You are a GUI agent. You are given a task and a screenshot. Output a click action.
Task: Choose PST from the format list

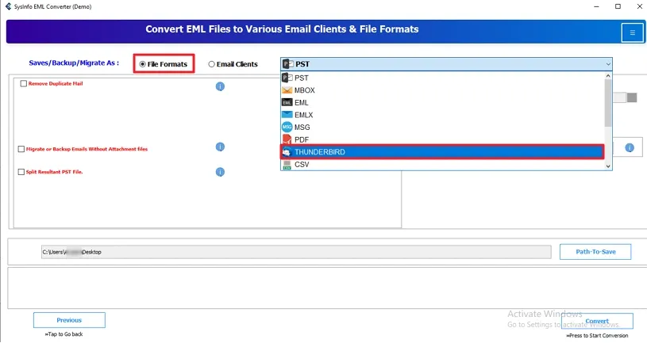[x=442, y=78]
